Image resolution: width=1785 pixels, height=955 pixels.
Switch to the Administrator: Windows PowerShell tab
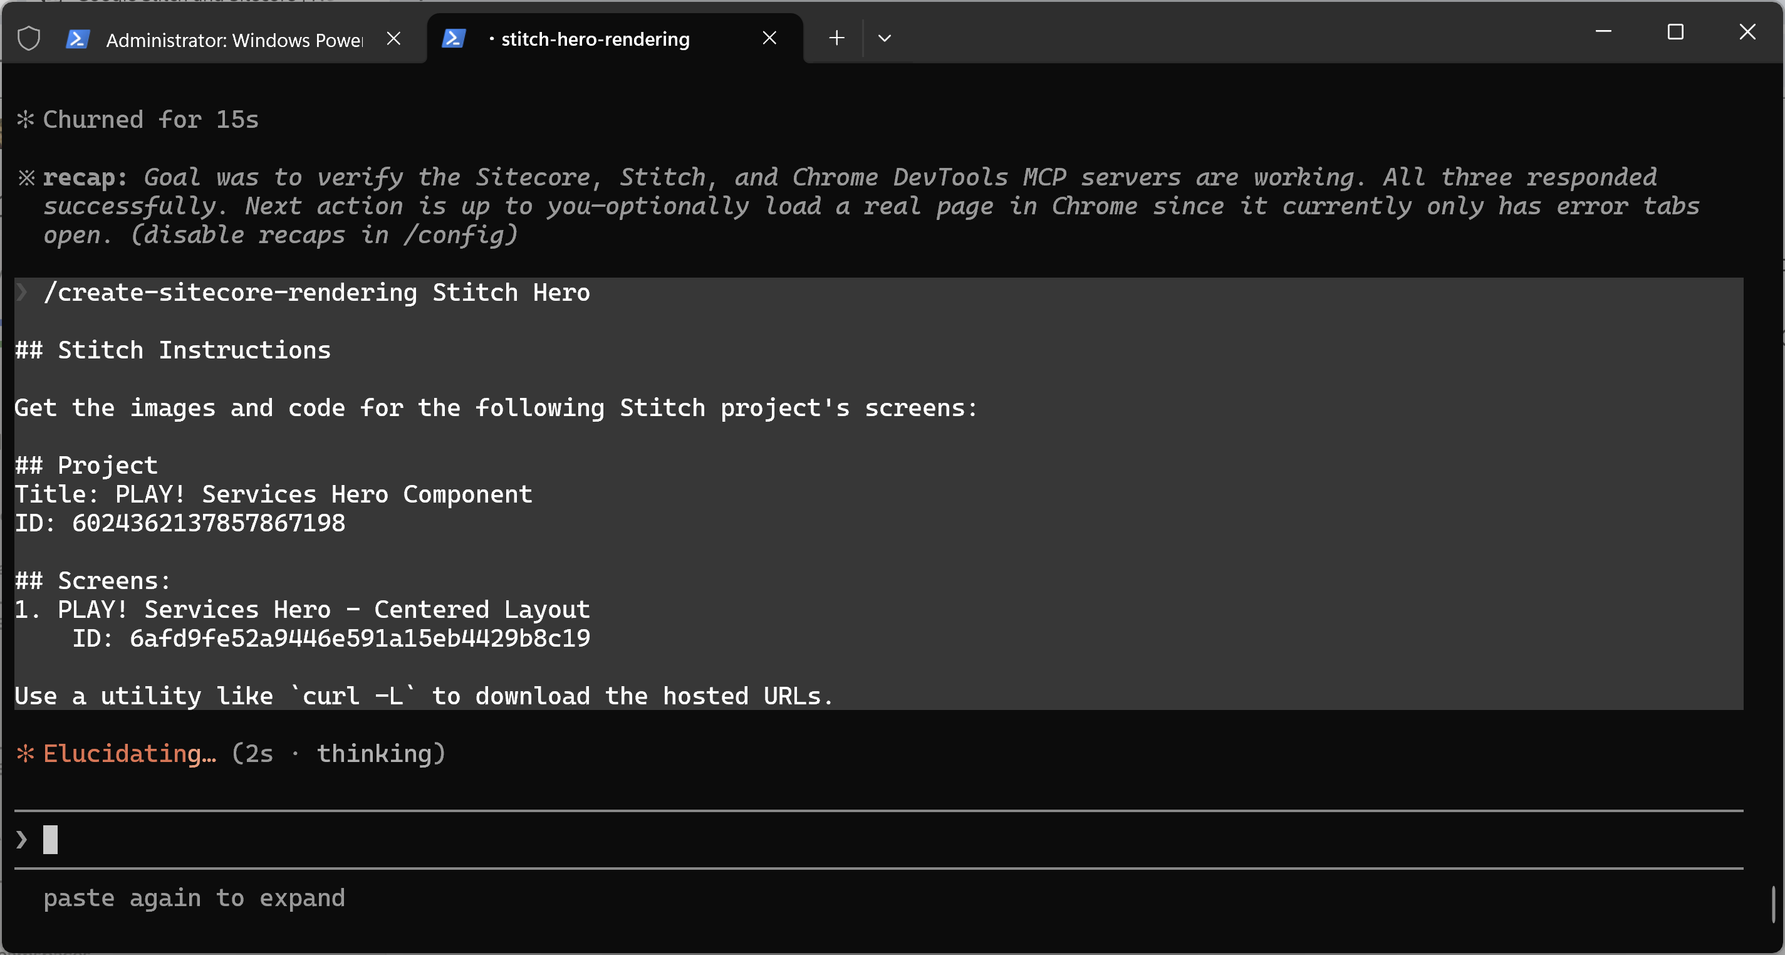(229, 39)
